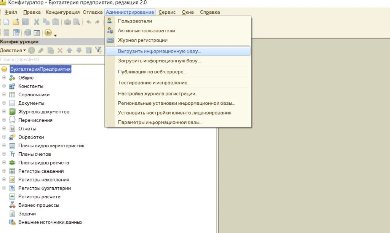The width and height of the screenshot is (390, 233).
Task: Click the Update database configuration cylinder icon
Action: pyautogui.click(x=27, y=33)
